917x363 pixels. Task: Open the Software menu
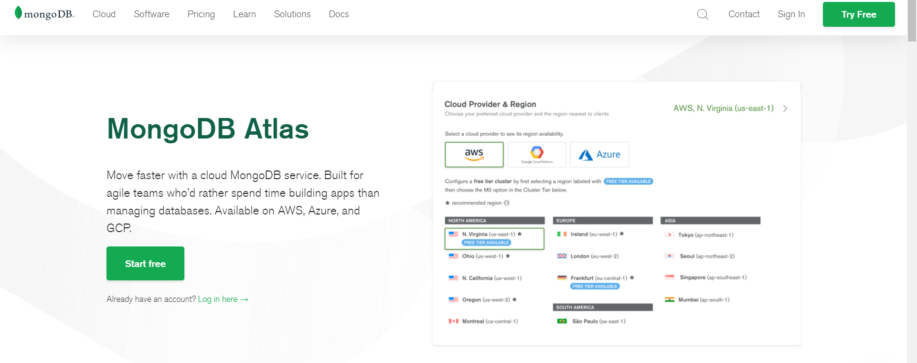click(x=151, y=14)
